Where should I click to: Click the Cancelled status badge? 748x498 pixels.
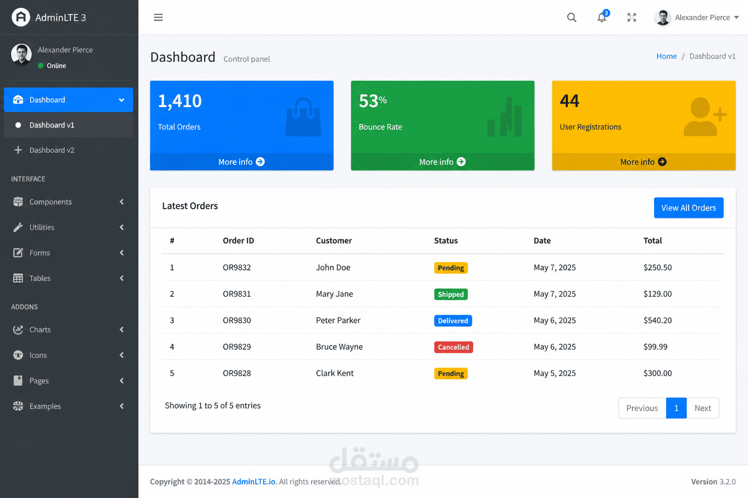[453, 347]
